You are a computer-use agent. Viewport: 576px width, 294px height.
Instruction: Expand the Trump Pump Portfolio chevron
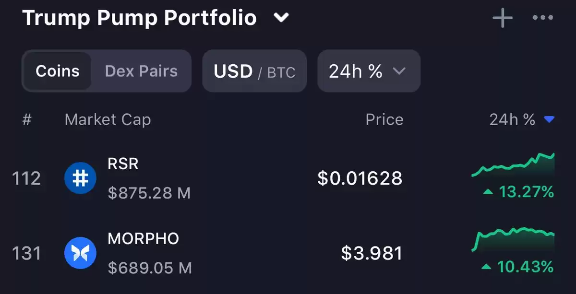(281, 18)
